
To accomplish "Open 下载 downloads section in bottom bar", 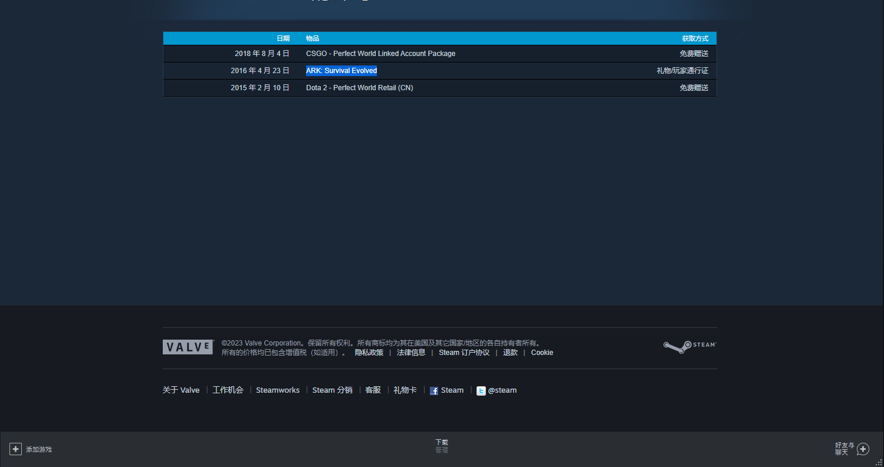I will 442,442.
